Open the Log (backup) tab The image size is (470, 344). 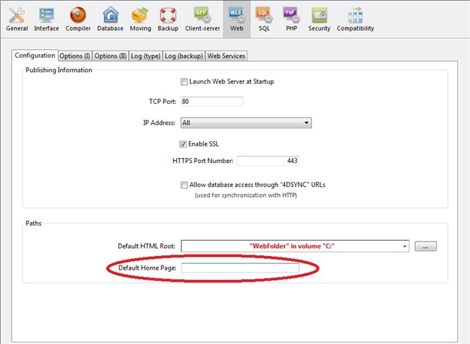click(184, 56)
